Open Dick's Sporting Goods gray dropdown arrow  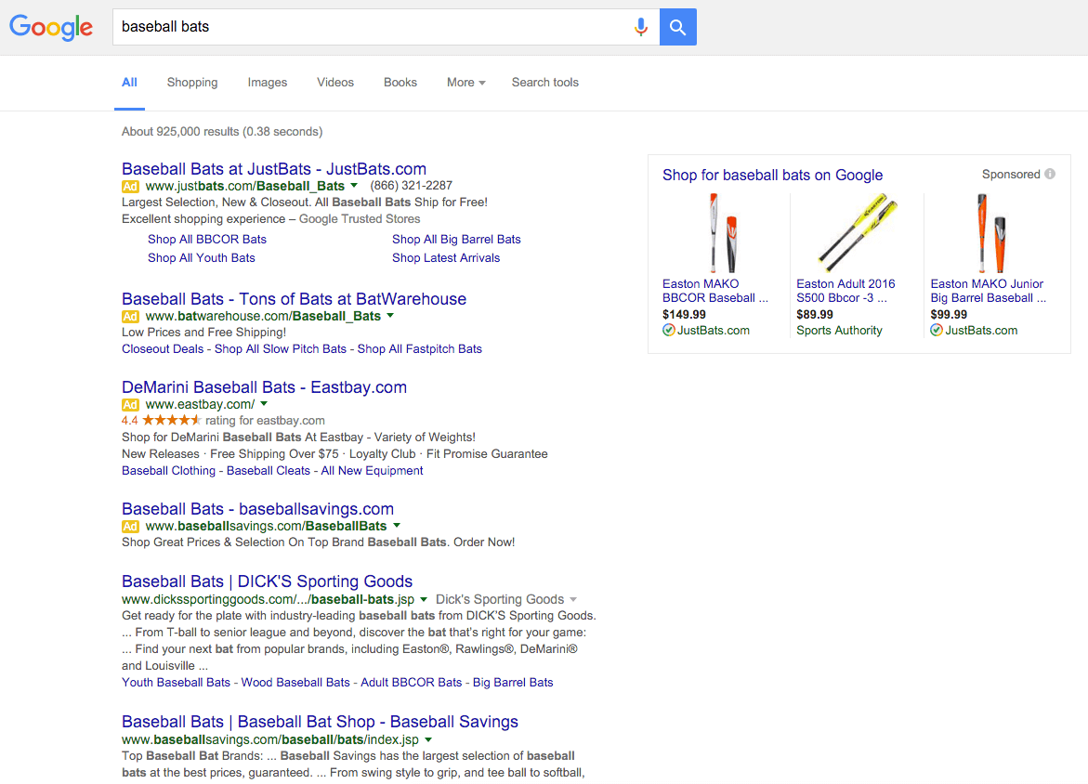(573, 599)
